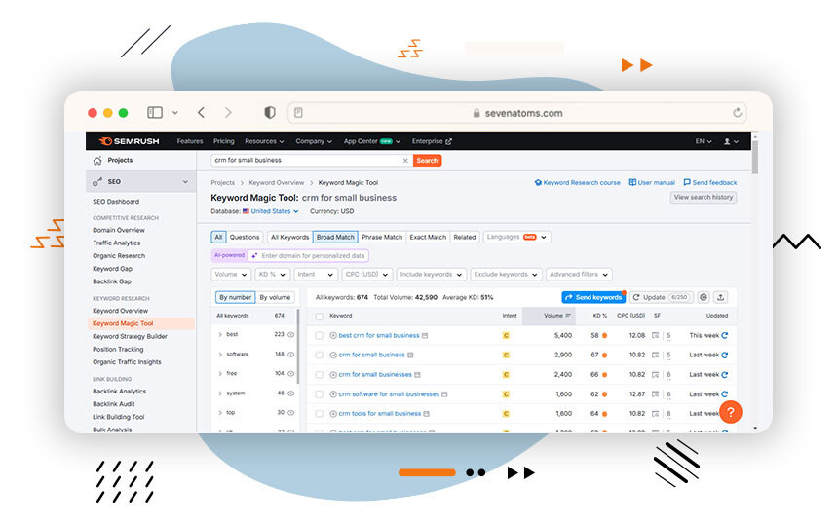The width and height of the screenshot is (838, 524).
Task: Expand the software keyword group
Action: pyautogui.click(x=220, y=355)
